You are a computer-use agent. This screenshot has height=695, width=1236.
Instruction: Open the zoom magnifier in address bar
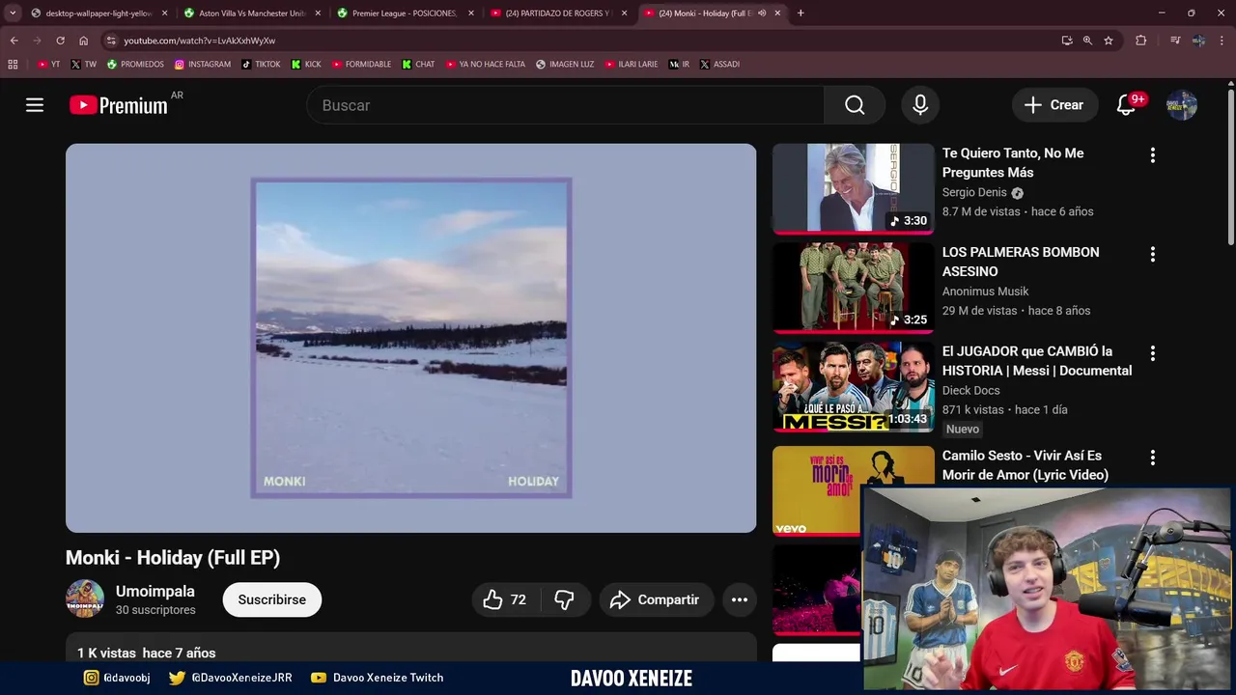[1087, 41]
